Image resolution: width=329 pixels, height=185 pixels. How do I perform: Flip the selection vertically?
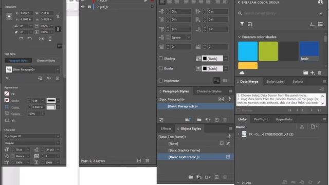50,39
